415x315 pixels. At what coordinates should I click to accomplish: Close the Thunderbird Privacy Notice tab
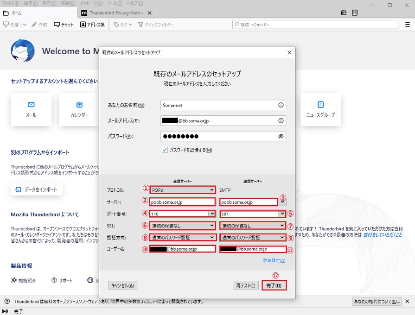click(149, 13)
